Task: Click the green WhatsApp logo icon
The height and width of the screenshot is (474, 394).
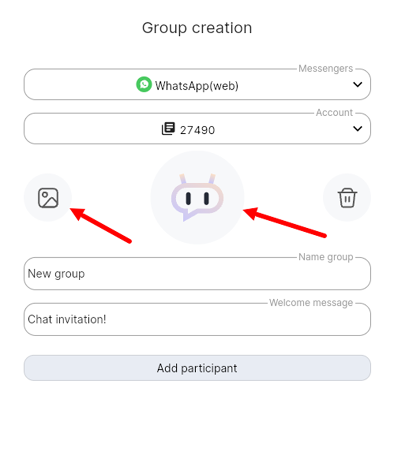Action: [144, 85]
